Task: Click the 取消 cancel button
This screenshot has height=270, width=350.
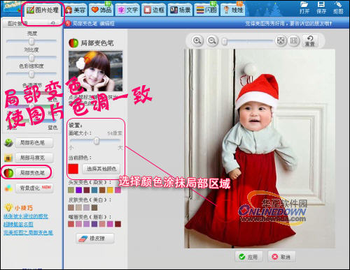Action: pos(281,257)
